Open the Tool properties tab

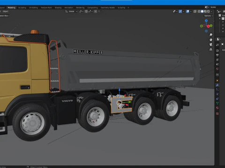pyautogui.click(x=217, y=45)
